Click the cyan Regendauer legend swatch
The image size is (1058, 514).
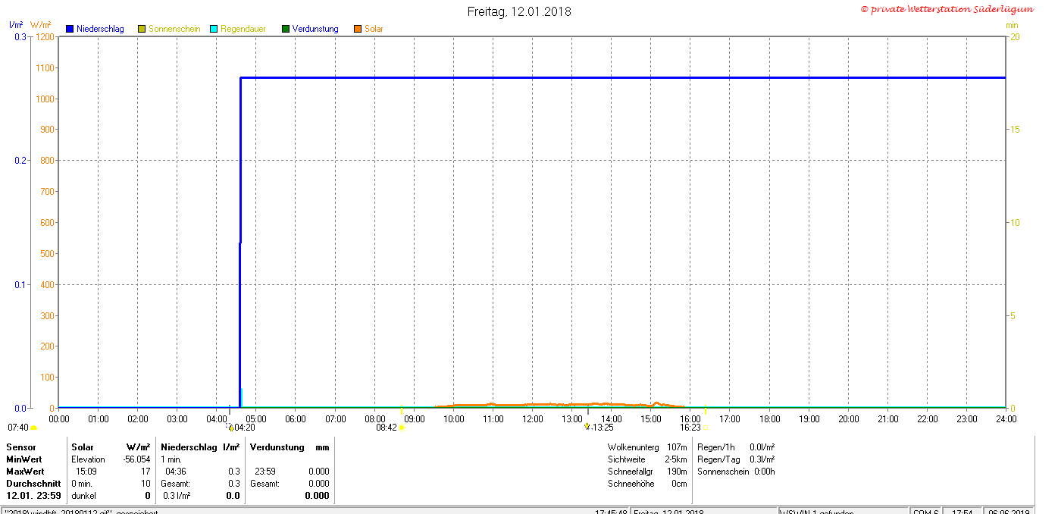pos(214,29)
